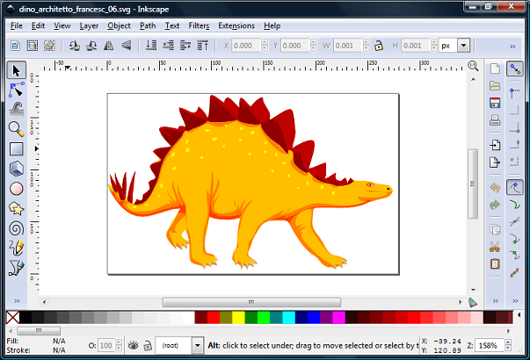Screen dimensions: 530x360
Task: Select the Selector arrow tool
Action: [16, 70]
